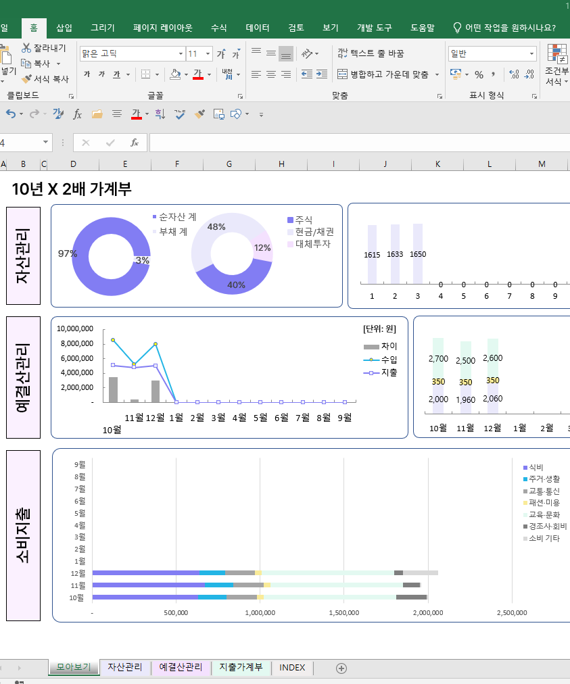Open the underline style dropdown arrow
570x684 pixels.
pos(128,74)
